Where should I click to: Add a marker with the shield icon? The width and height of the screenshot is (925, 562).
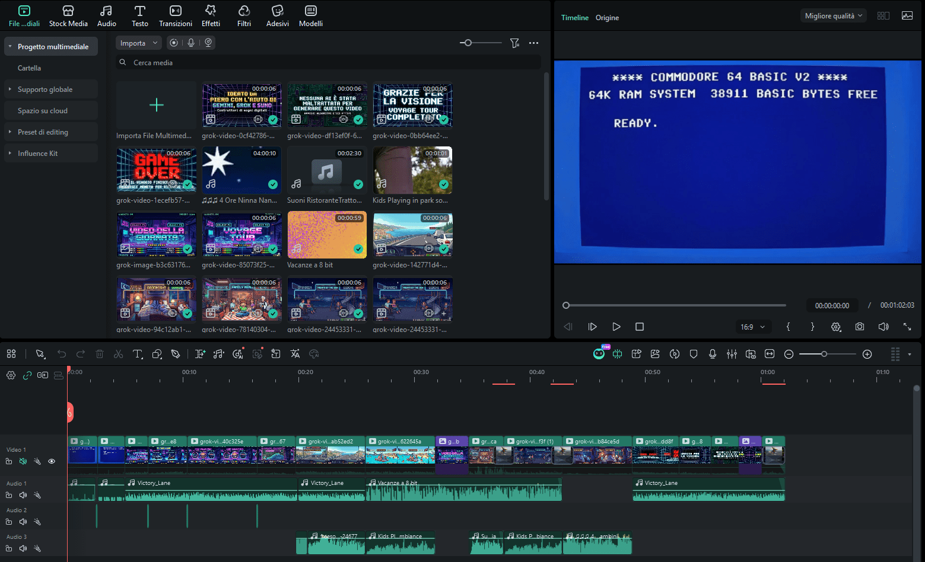(694, 354)
